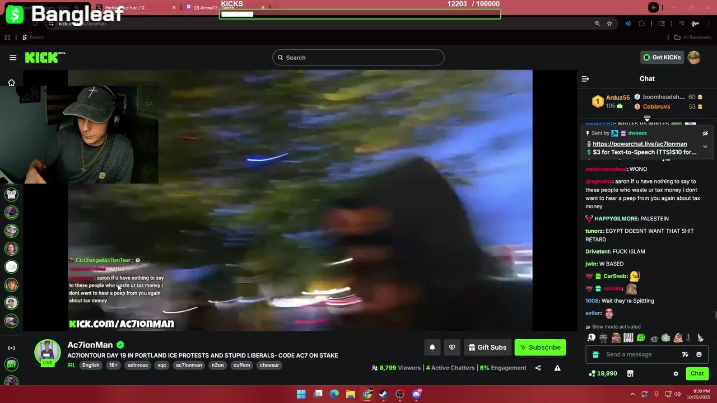Click the KICK logo

[x=45, y=57]
